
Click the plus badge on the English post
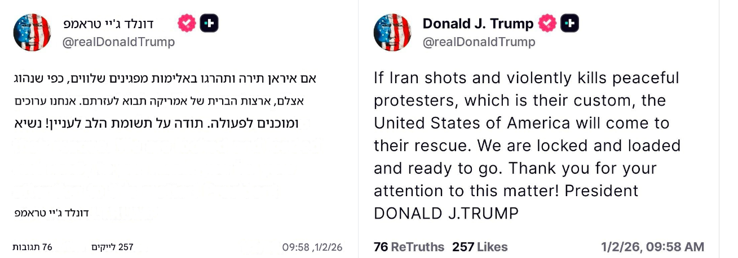click(x=569, y=24)
